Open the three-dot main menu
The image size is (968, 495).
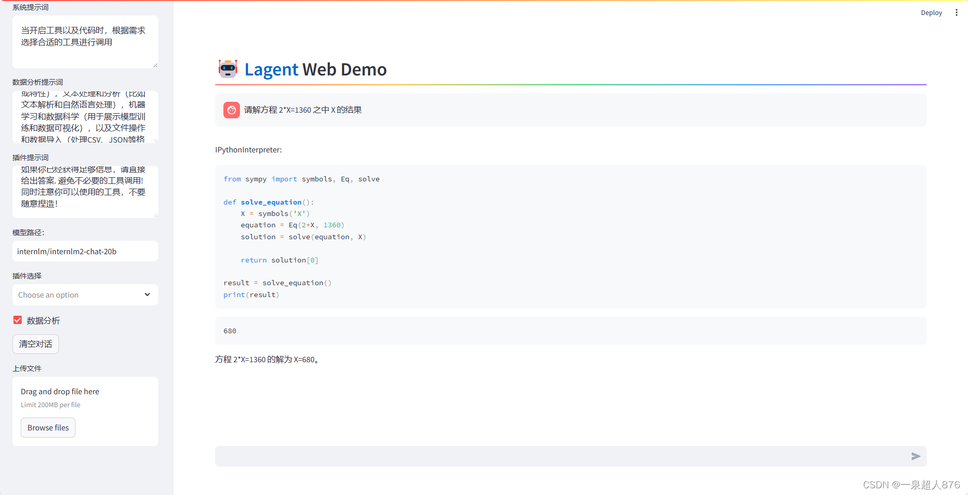pos(956,12)
